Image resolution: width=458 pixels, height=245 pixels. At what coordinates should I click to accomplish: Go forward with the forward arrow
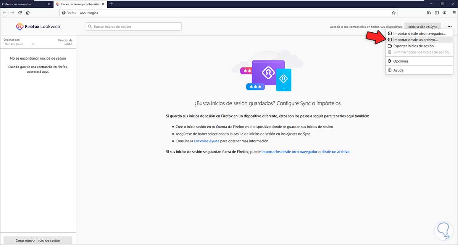pyautogui.click(x=13, y=13)
